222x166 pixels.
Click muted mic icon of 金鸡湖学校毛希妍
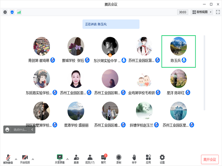pyautogui.click(x=158, y=93)
